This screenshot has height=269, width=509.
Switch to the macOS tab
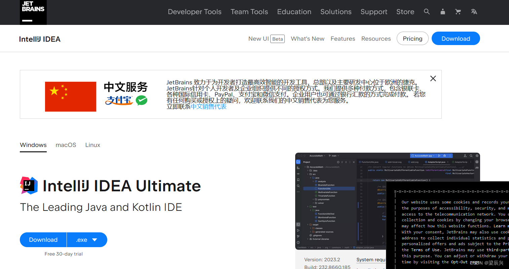[x=66, y=145]
